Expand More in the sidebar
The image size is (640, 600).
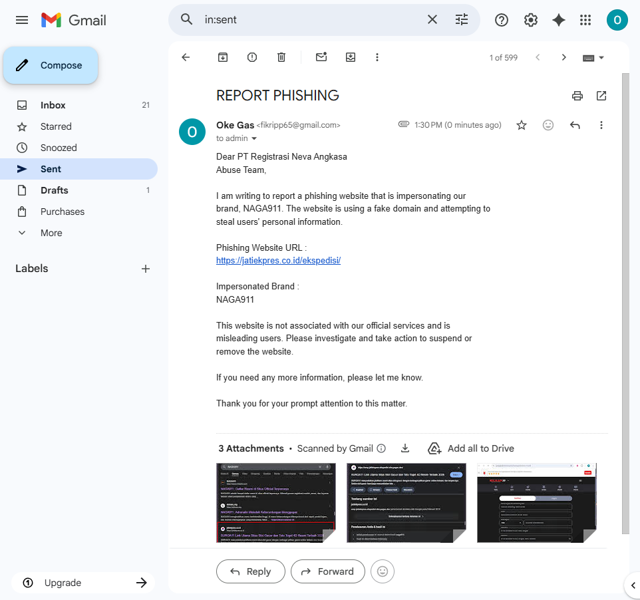click(x=79, y=233)
